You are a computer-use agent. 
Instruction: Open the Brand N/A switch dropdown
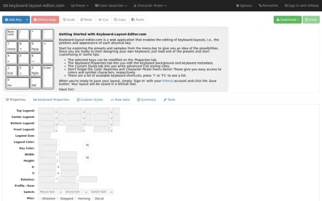pyautogui.click(x=76, y=192)
